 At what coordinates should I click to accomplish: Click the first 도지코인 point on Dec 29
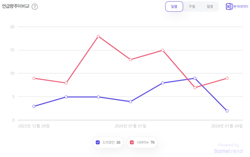click(x=34, y=106)
